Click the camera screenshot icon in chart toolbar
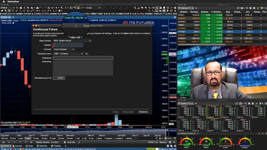267x150 pixels. point(37,8)
